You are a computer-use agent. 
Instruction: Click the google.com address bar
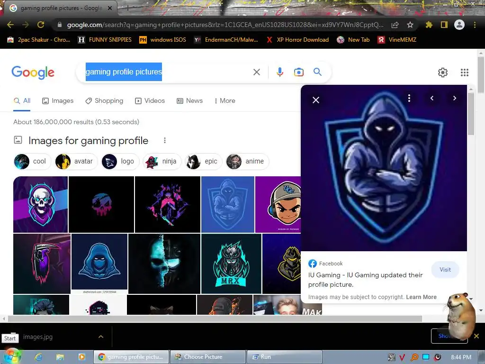[x=225, y=25]
